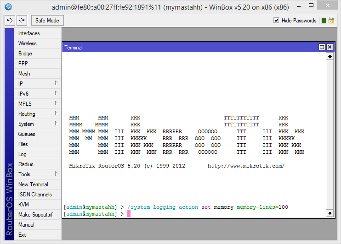Open the KVM menu
This screenshot has height=244, width=341.
tap(38, 205)
